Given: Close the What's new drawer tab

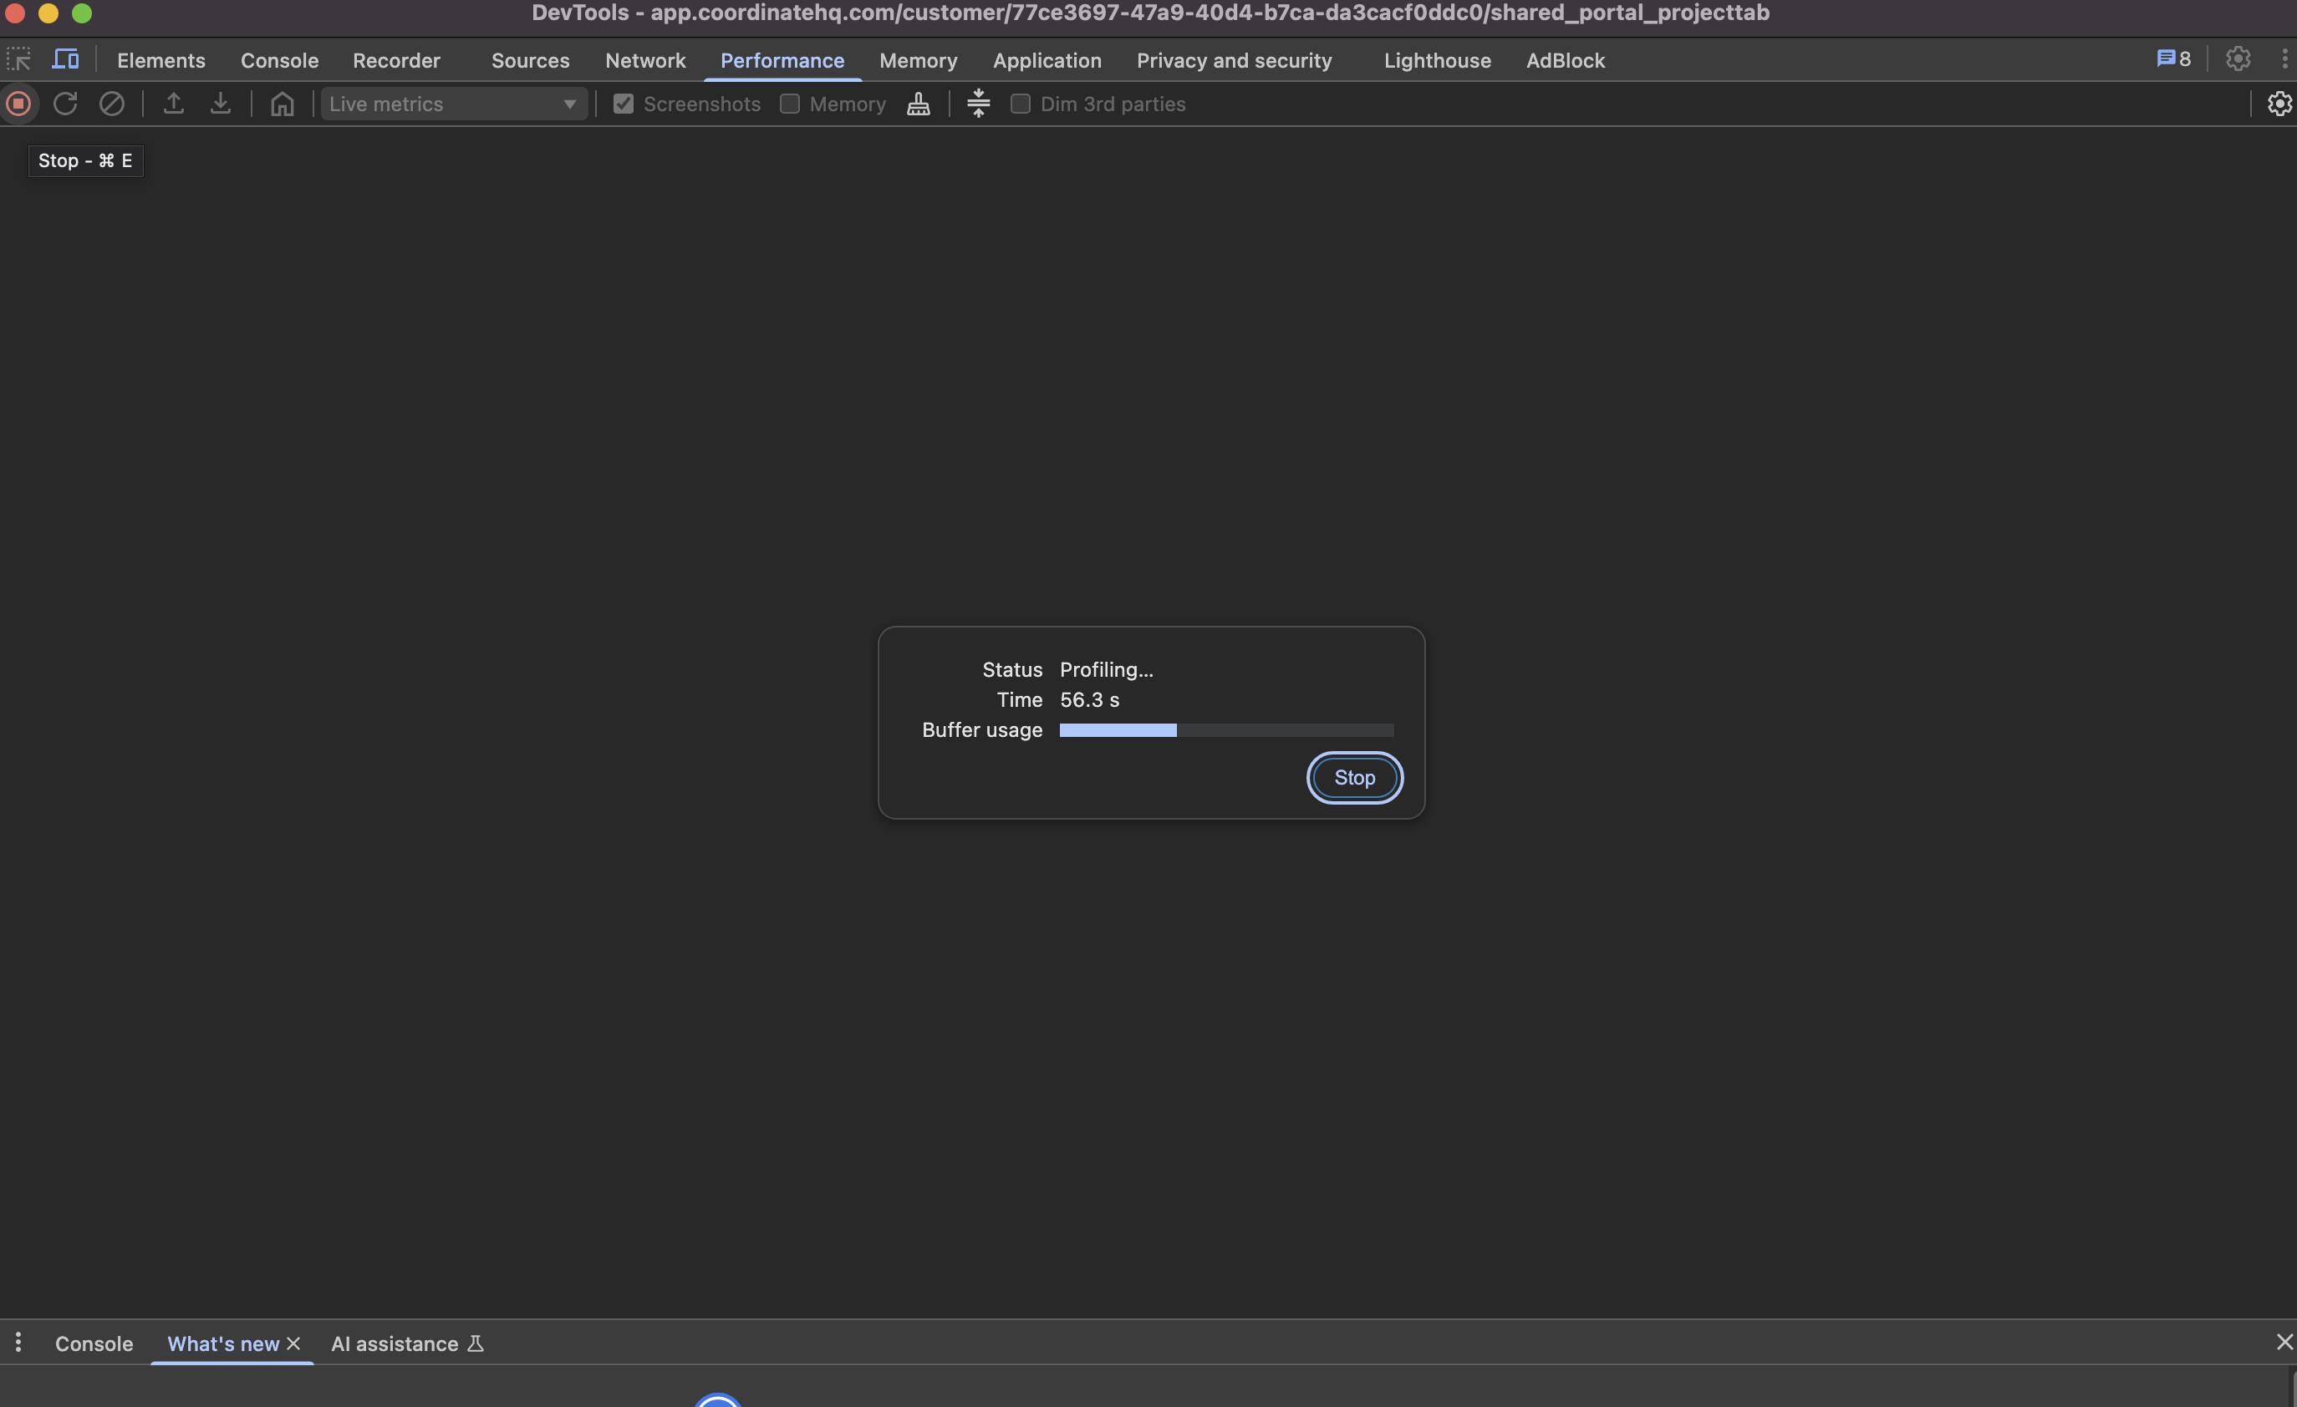Looking at the screenshot, I should (293, 1344).
